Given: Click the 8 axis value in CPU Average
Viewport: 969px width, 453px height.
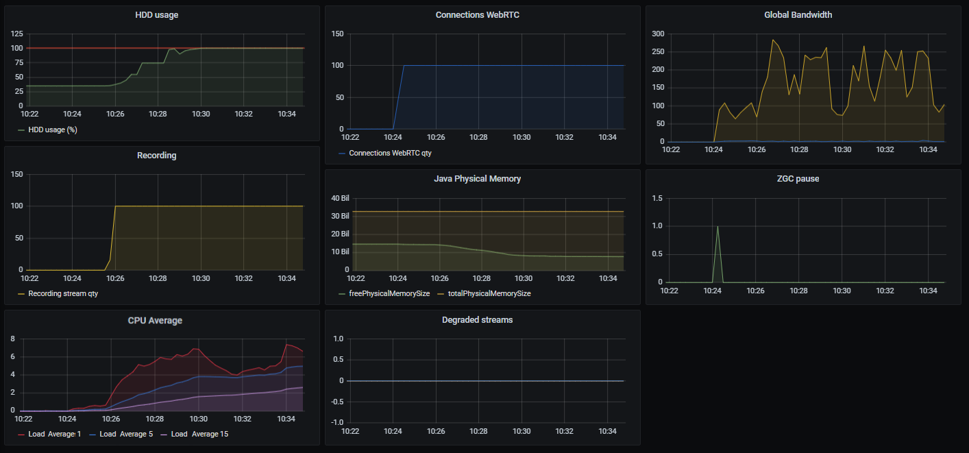Looking at the screenshot, I should click(x=13, y=339).
